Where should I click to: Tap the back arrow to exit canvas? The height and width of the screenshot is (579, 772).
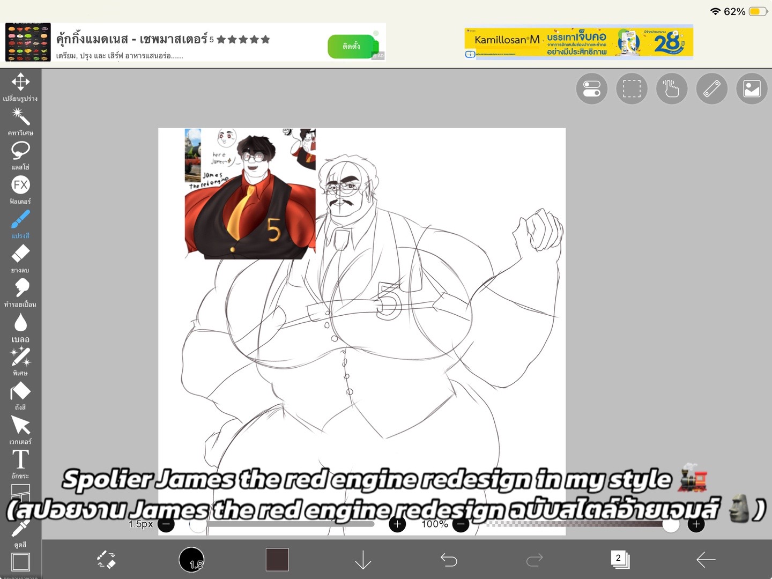click(x=706, y=560)
